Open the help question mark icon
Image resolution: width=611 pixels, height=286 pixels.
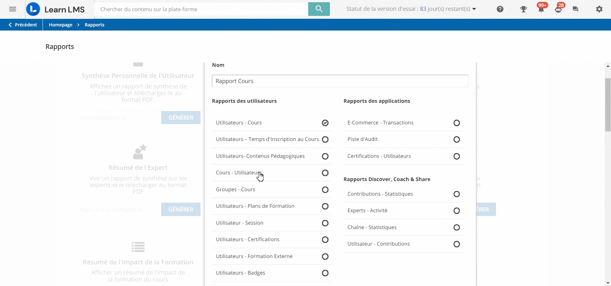pyautogui.click(x=500, y=9)
